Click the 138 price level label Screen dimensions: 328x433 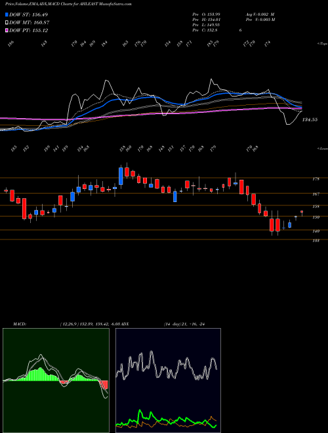(x=316, y=241)
